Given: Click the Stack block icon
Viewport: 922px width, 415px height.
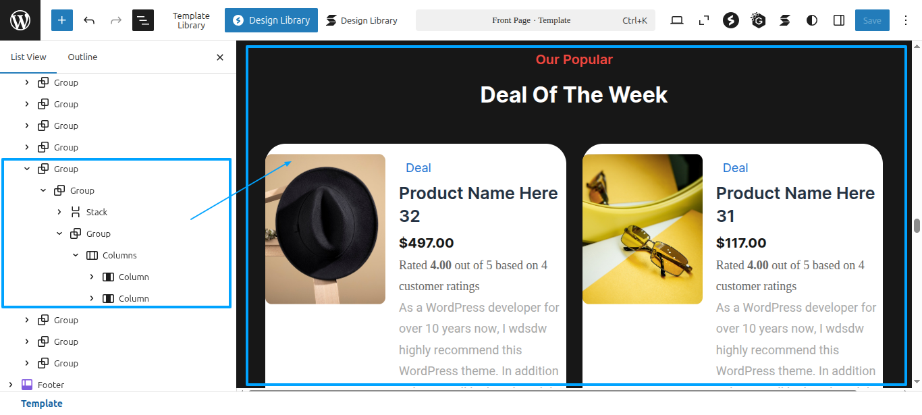Looking at the screenshot, I should tap(76, 212).
